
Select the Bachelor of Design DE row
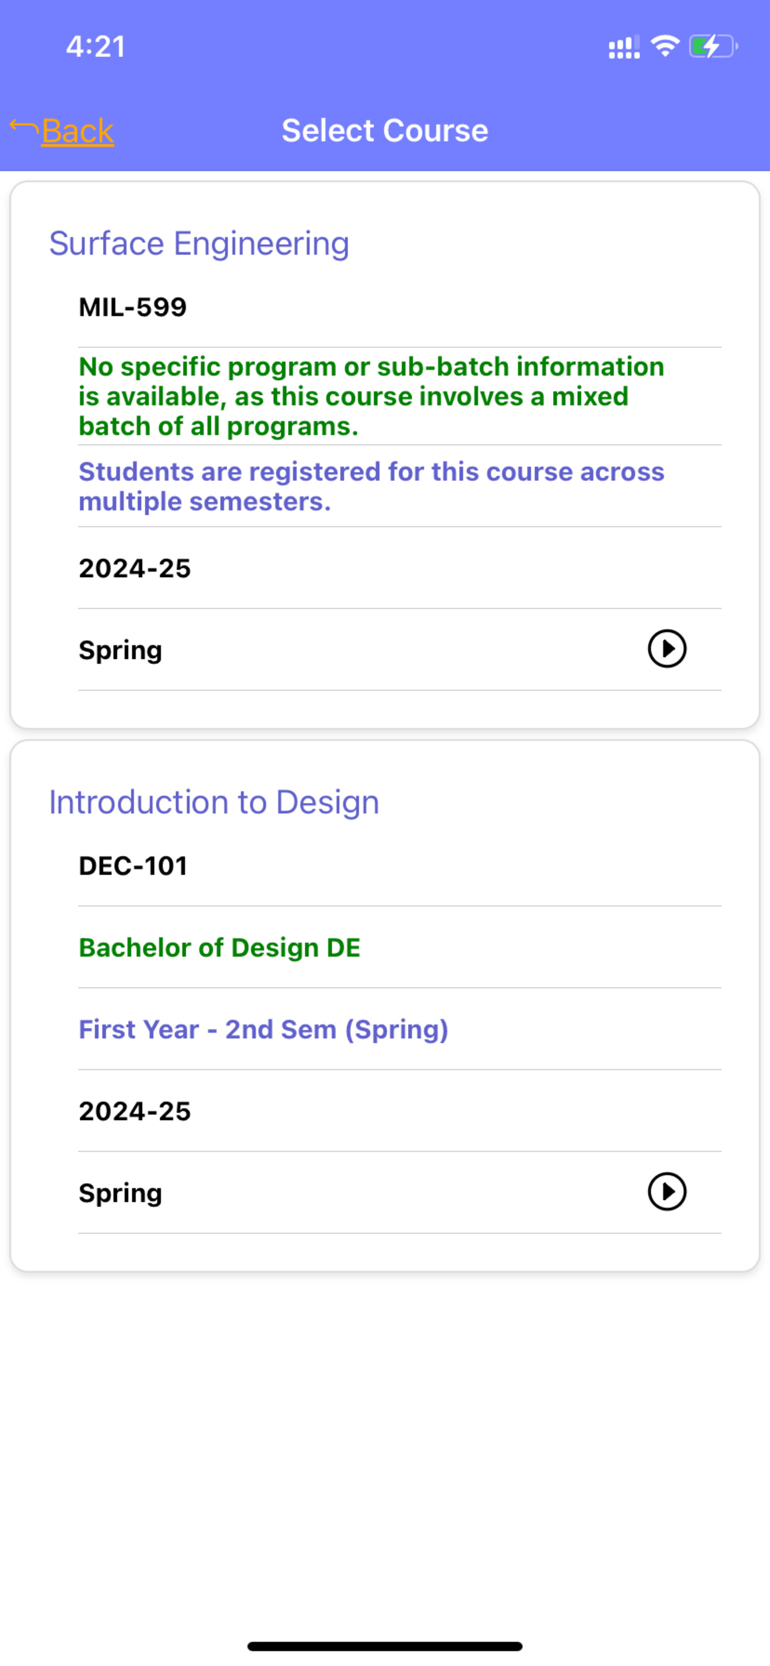pyautogui.click(x=400, y=948)
